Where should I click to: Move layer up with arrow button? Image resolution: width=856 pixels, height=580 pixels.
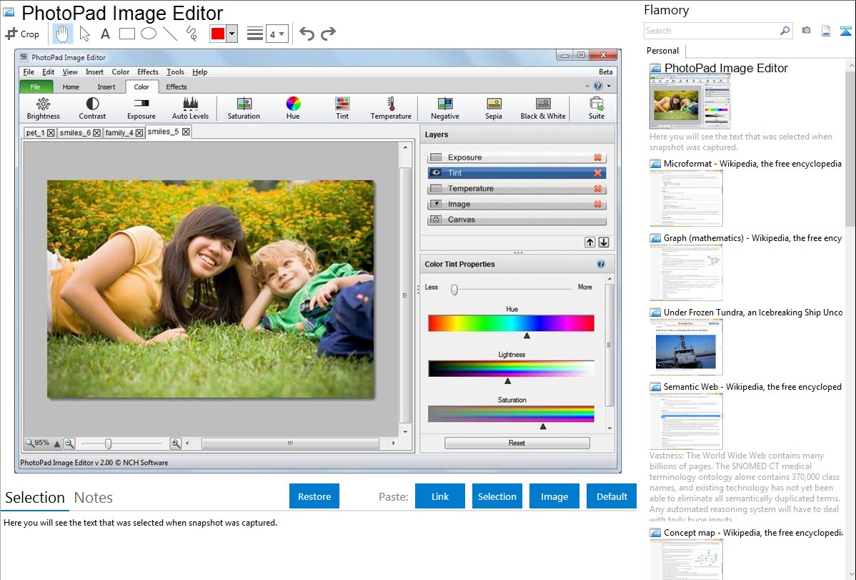click(589, 242)
